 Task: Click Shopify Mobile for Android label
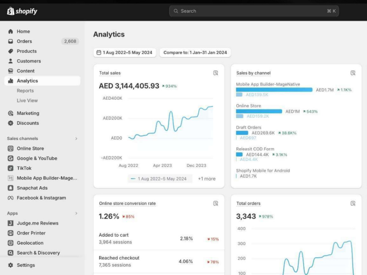[263, 170]
